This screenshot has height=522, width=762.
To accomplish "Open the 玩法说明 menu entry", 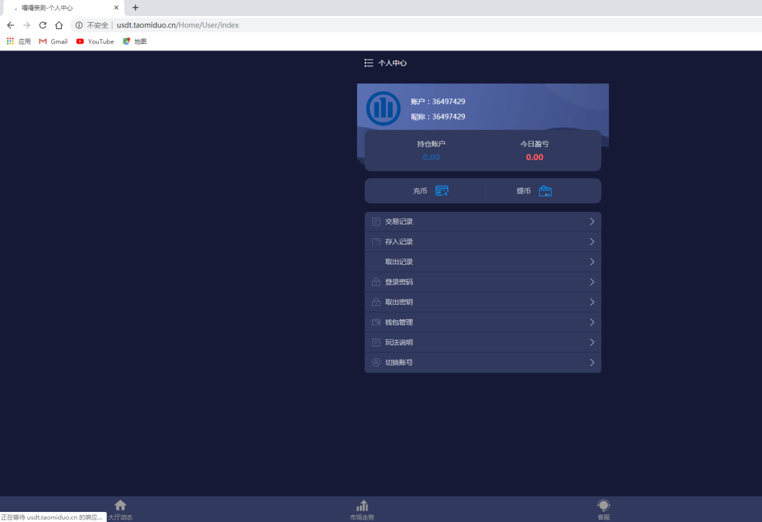I will tap(399, 343).
